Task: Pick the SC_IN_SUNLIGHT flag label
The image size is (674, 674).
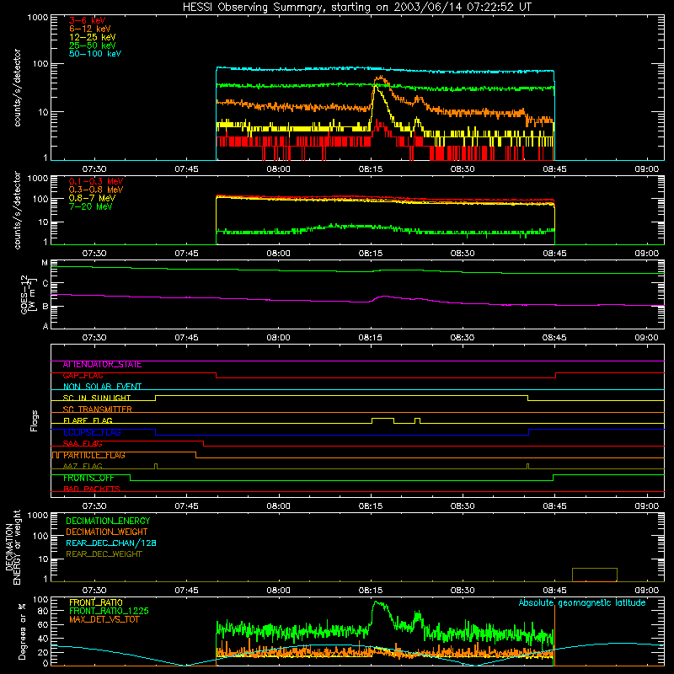Action: (x=97, y=398)
